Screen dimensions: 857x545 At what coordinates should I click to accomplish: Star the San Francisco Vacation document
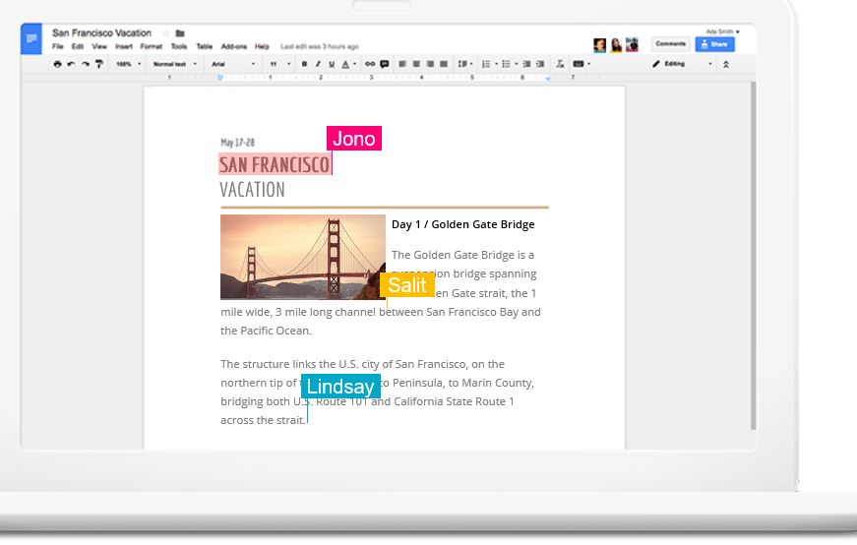coord(165,33)
